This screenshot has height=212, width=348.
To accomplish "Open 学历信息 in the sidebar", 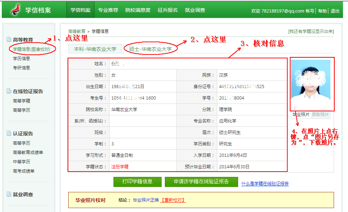I will click(x=22, y=58).
